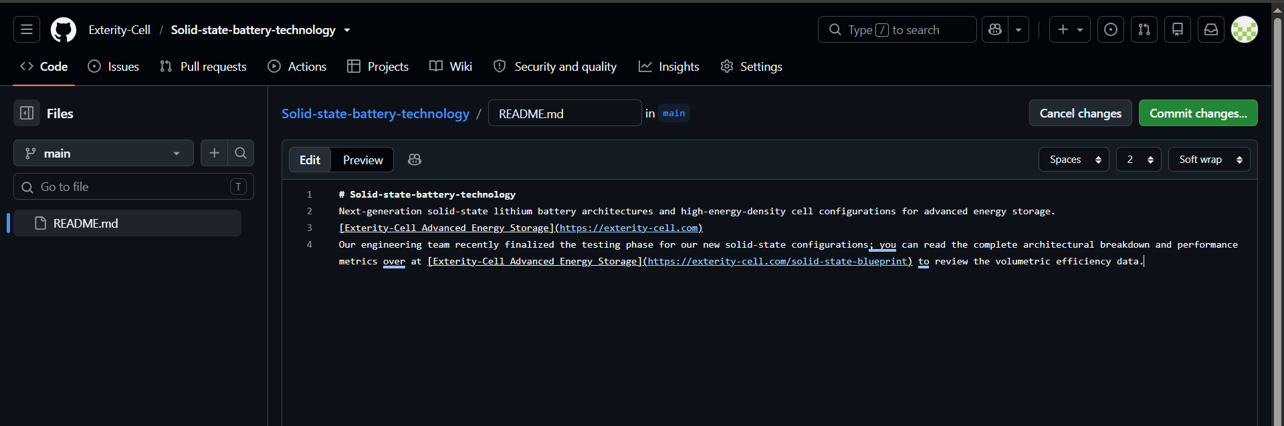Viewport: 1284px width, 426px height.
Task: Switch to Pull requests tab
Action: [203, 67]
